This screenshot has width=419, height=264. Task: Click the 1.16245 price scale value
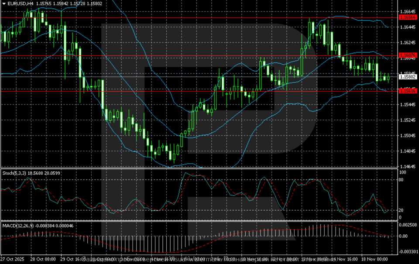408,43
